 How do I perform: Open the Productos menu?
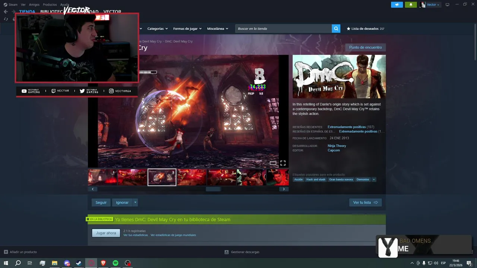coord(50,4)
